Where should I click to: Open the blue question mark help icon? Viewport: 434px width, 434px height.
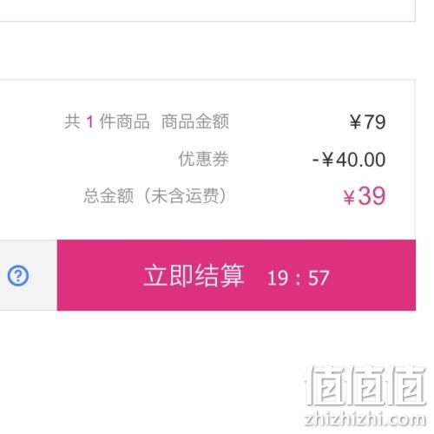(x=18, y=276)
